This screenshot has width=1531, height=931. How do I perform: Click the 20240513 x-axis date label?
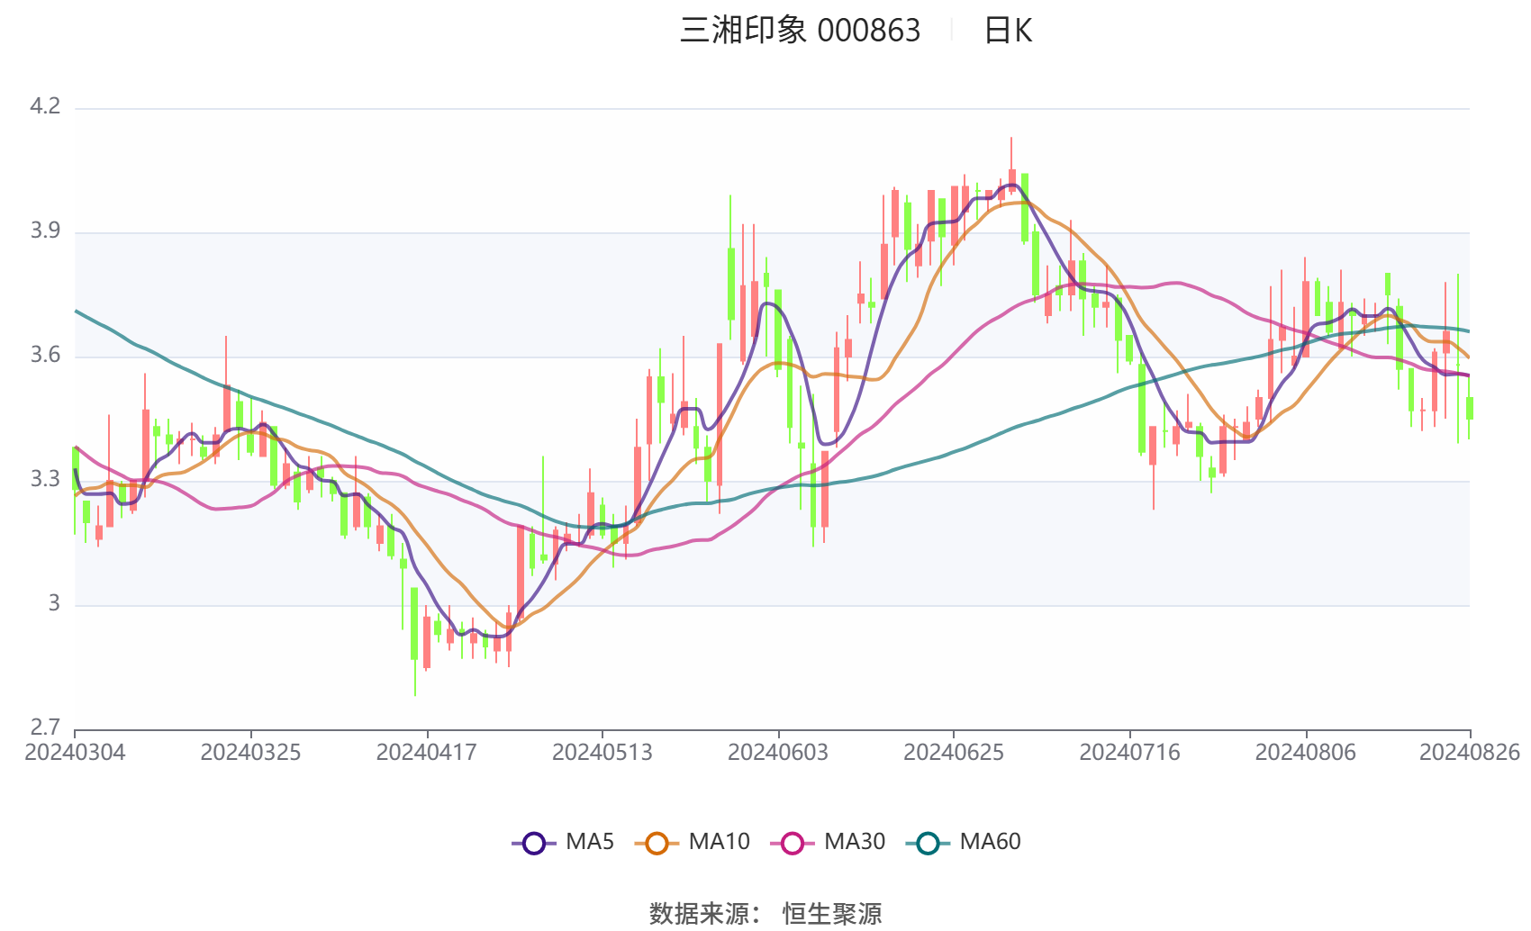pos(602,752)
